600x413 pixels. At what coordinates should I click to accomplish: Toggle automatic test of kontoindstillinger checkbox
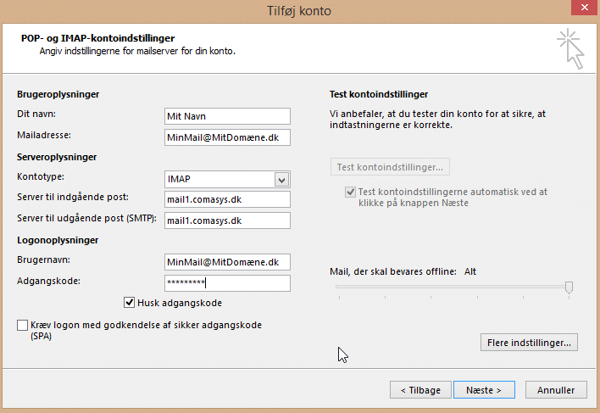click(350, 192)
